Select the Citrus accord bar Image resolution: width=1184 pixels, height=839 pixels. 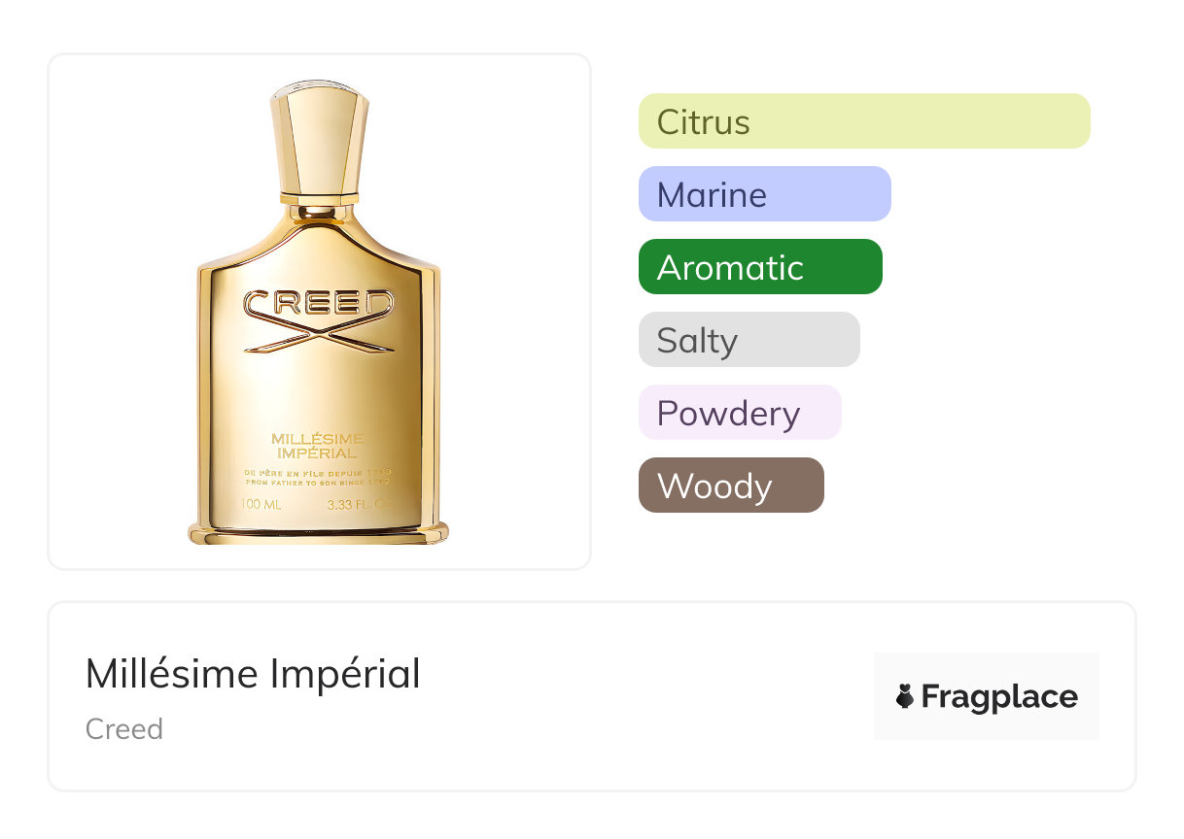pos(864,121)
